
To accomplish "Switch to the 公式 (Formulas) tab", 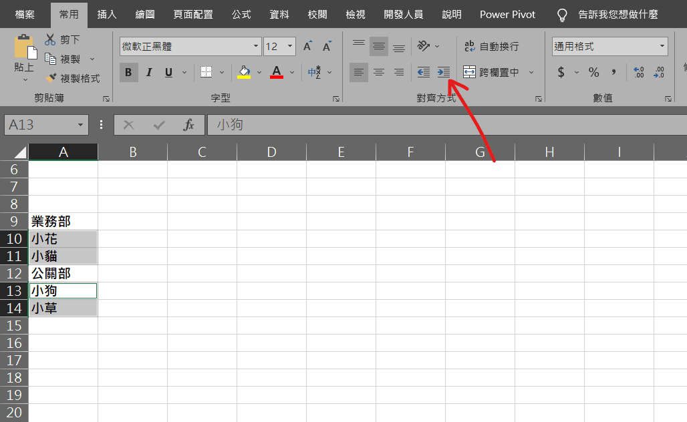I will pos(241,15).
